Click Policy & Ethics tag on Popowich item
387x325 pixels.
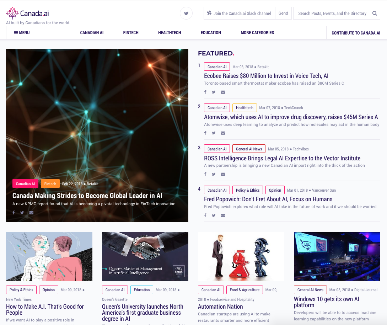248,190
